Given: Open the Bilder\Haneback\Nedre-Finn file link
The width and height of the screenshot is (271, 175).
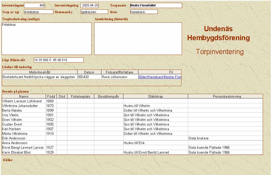Looking at the screenshot, I should (160, 77).
